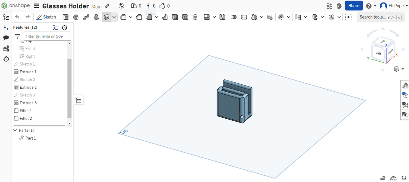Expand the Fillet tool dropdown arrow
The image size is (409, 182).
click(x=131, y=17)
